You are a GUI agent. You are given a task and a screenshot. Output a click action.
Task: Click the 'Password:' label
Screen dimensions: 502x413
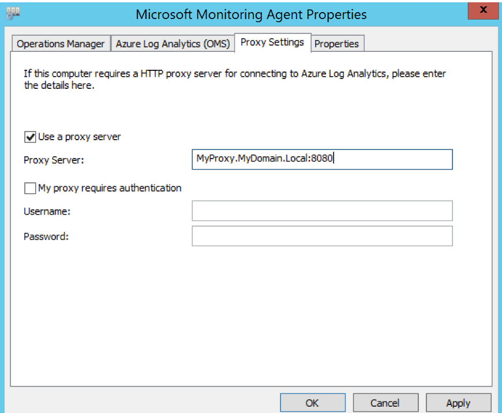tap(46, 236)
